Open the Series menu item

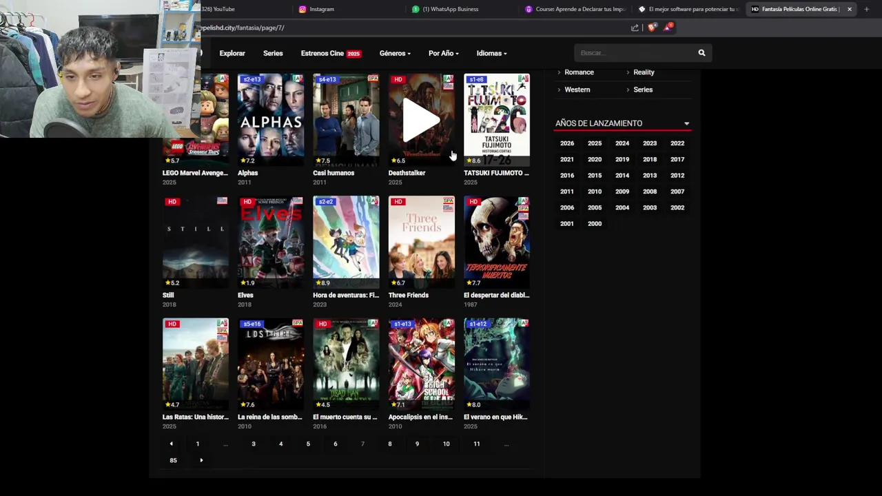[x=273, y=53]
